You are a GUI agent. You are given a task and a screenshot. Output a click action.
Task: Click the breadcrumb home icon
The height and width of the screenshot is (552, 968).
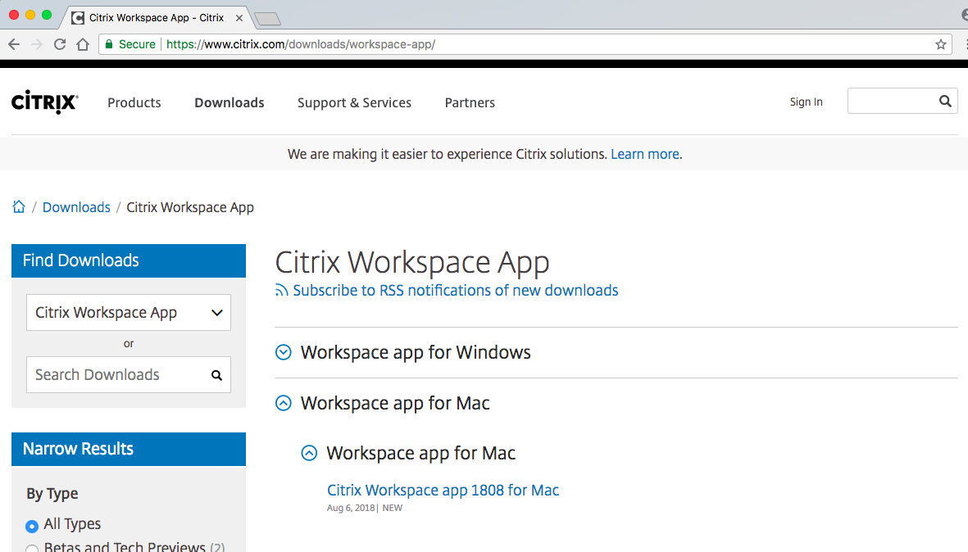19,206
